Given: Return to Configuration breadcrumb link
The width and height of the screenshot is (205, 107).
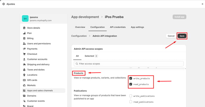Looking at the screenshot, I should [79, 36].
